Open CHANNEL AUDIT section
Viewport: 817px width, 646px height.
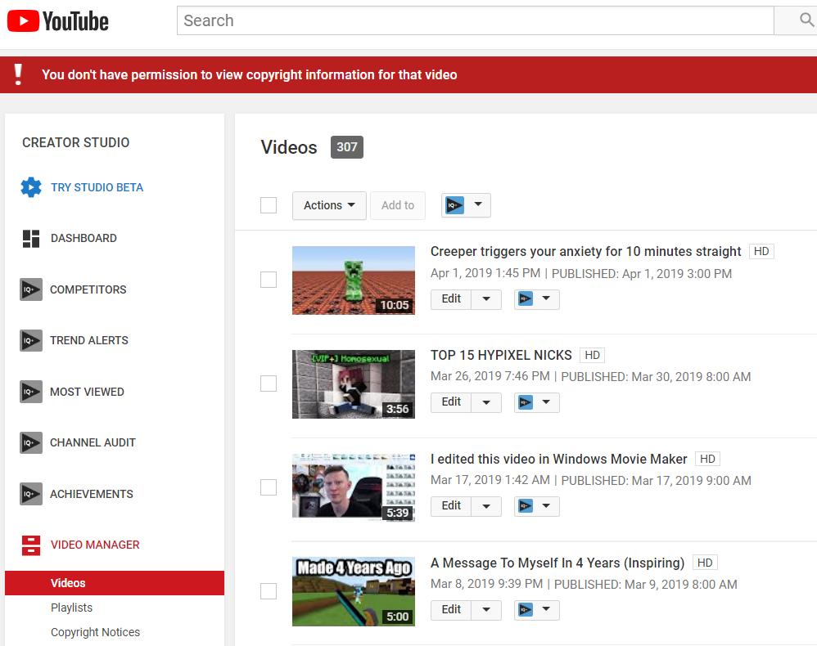(93, 442)
